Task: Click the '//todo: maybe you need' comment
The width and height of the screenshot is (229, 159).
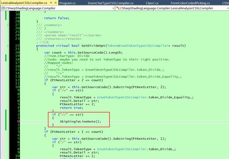Action: point(107,59)
